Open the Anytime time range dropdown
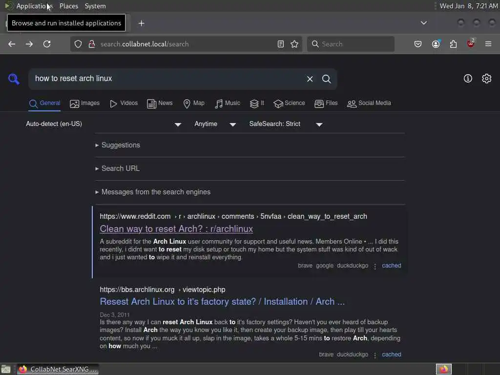 pos(215,124)
